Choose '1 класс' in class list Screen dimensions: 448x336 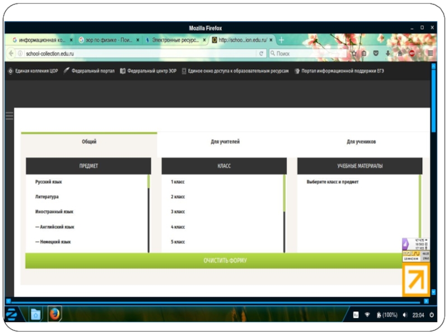pos(178,181)
